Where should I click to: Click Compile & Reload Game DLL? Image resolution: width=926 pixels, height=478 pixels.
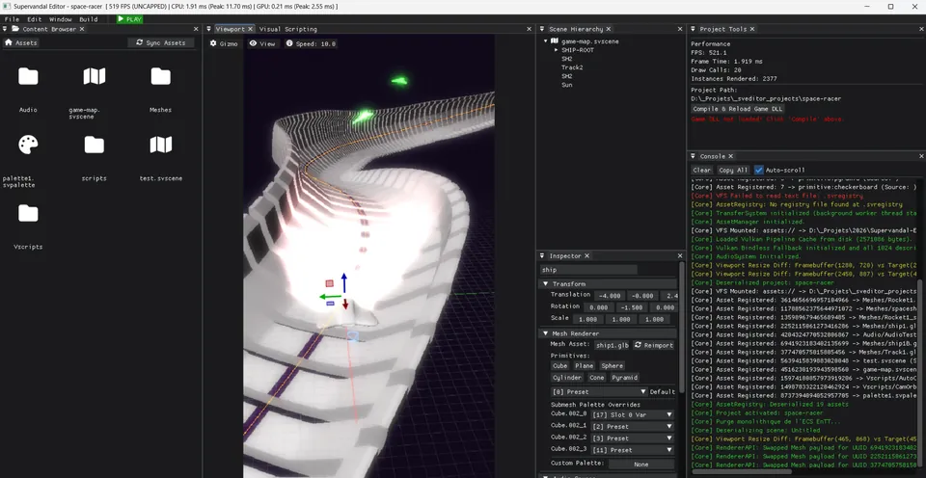pyautogui.click(x=738, y=109)
